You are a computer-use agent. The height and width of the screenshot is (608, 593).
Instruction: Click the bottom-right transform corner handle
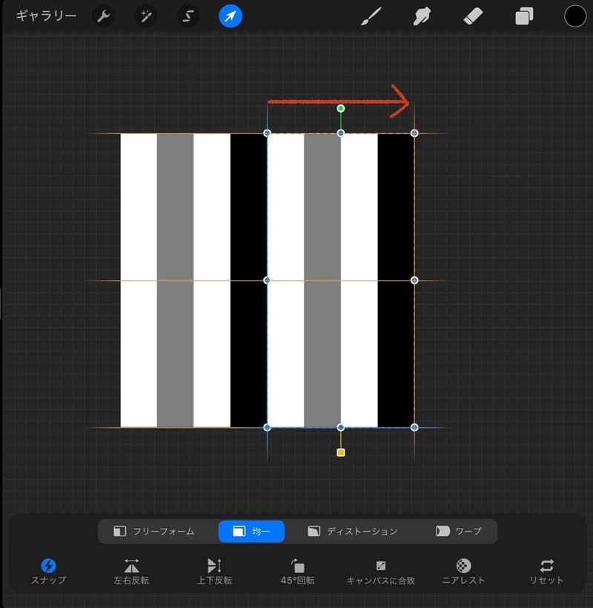tap(414, 427)
